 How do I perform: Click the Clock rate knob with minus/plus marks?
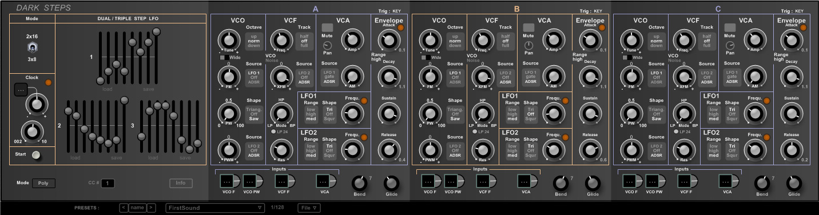point(37,104)
